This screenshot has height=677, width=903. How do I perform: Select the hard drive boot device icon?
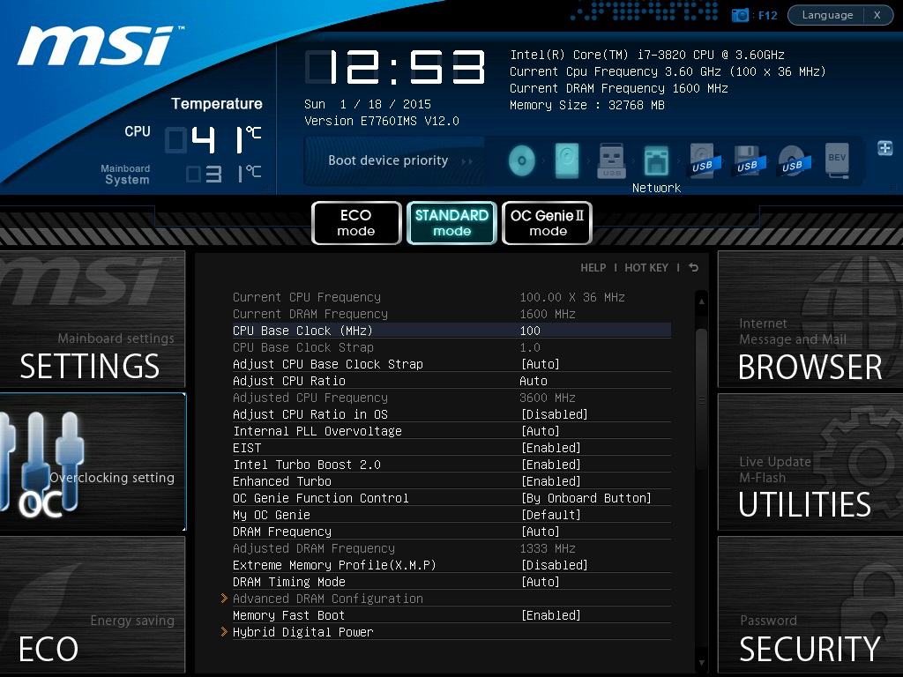click(567, 160)
